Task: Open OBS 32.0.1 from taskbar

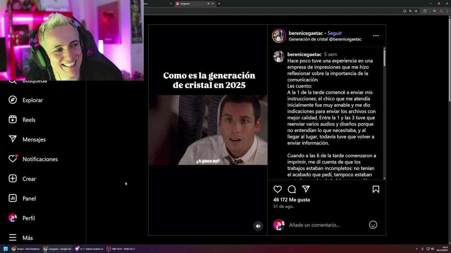Action: point(121,249)
